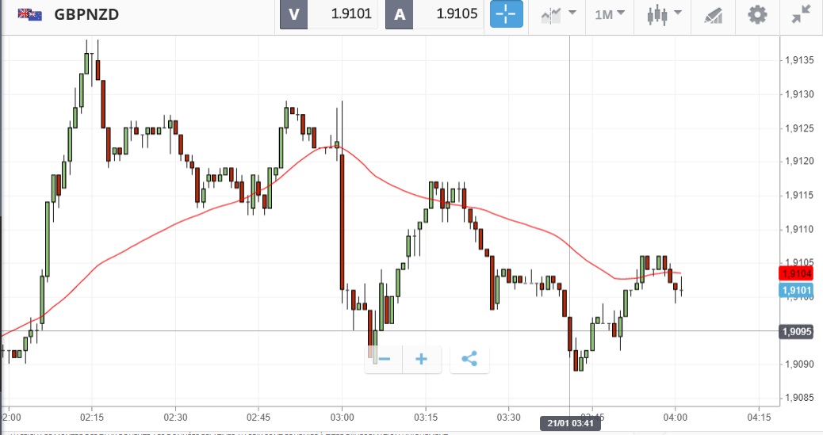The width and height of the screenshot is (823, 435).
Task: Zoom out the chart with minus
Action: [385, 359]
